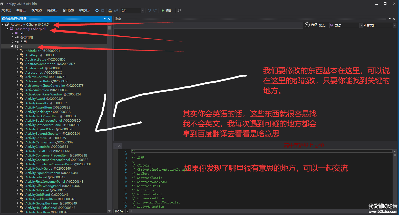Close the 程序集资源管理器 panel
This screenshot has width=399, height=215.
coord(109,19)
